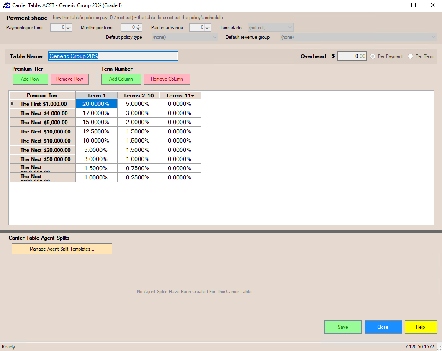The height and width of the screenshot is (351, 442).
Task: Add a new premium tier row
Action: coord(30,79)
